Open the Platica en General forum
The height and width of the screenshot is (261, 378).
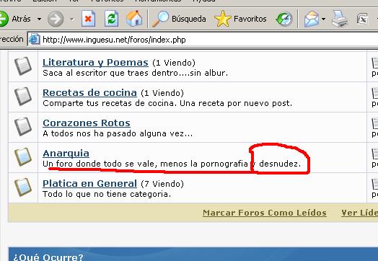click(89, 184)
